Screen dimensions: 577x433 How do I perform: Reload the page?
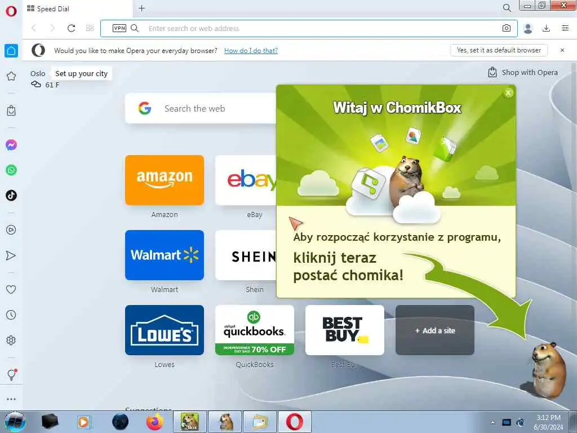[72, 28]
